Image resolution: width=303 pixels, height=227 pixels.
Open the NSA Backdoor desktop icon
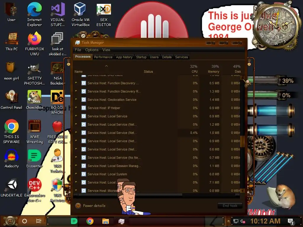tap(57, 73)
